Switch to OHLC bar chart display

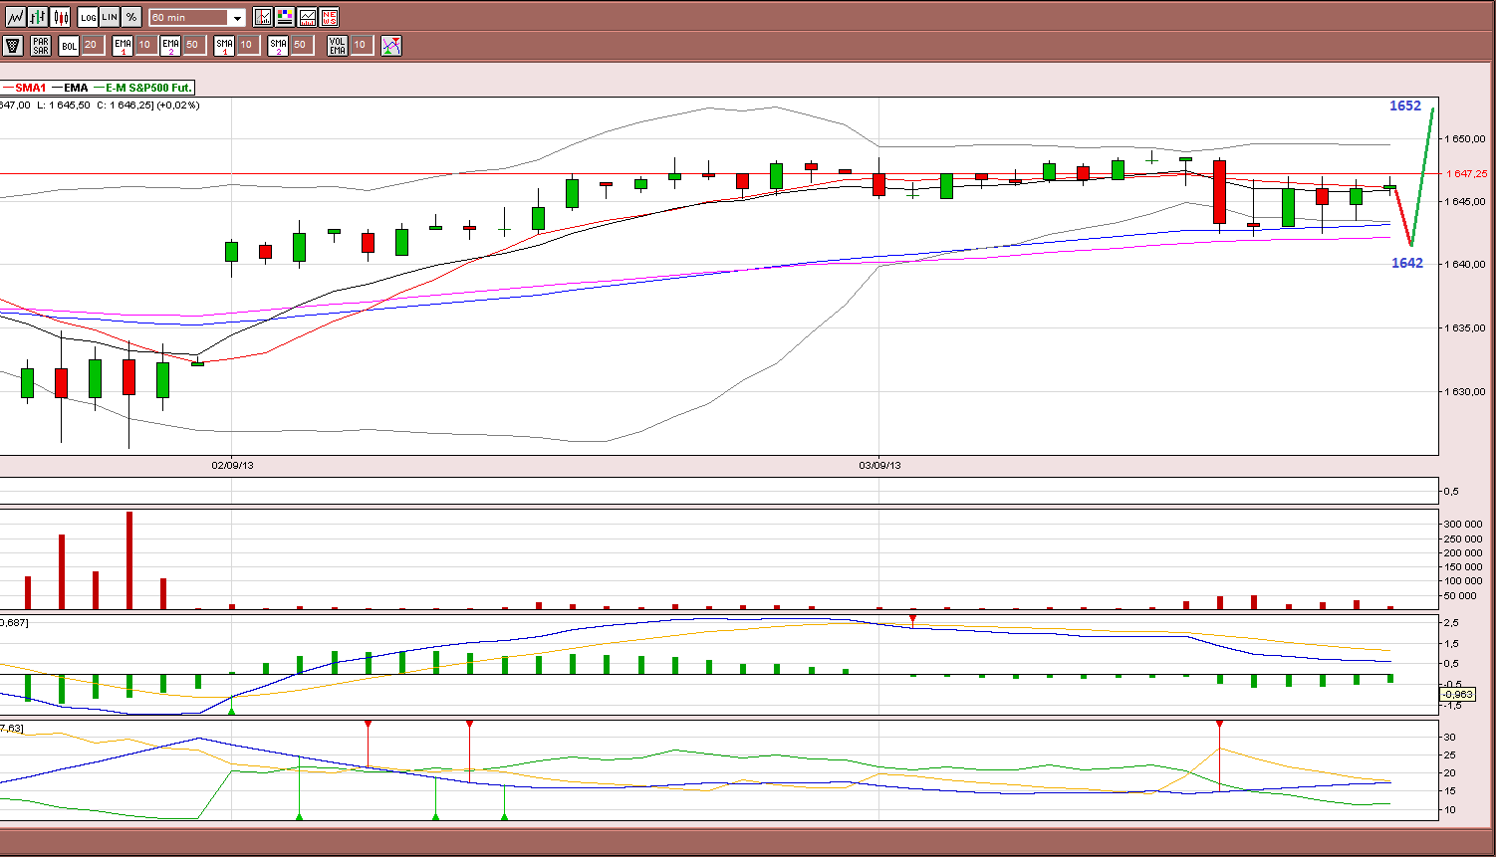click(x=38, y=17)
